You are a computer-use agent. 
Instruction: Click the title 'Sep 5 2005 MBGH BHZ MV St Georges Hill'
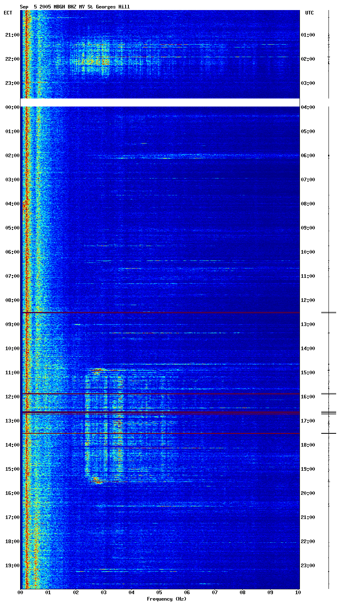click(75, 7)
